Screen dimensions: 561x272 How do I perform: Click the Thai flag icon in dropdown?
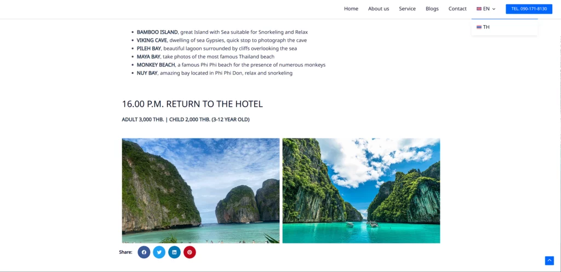click(479, 27)
